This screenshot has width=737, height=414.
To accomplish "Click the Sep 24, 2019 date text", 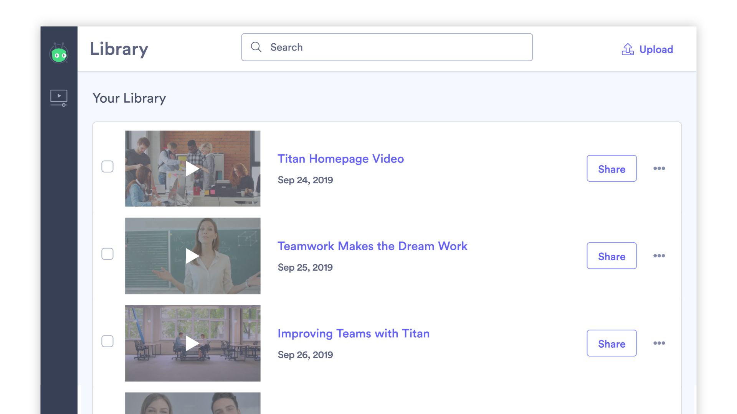I will click(305, 180).
